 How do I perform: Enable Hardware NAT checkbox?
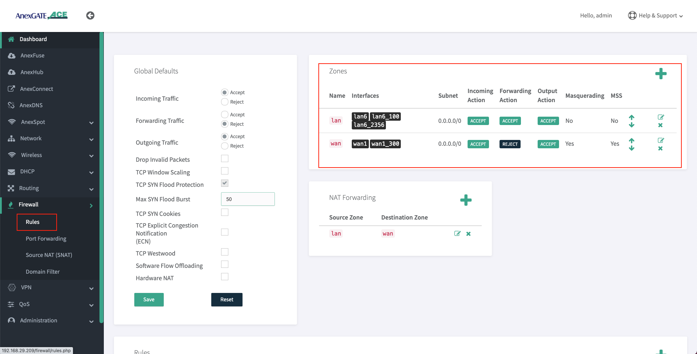click(x=225, y=277)
